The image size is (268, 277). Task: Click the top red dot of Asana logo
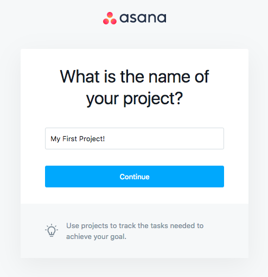[x=110, y=15]
